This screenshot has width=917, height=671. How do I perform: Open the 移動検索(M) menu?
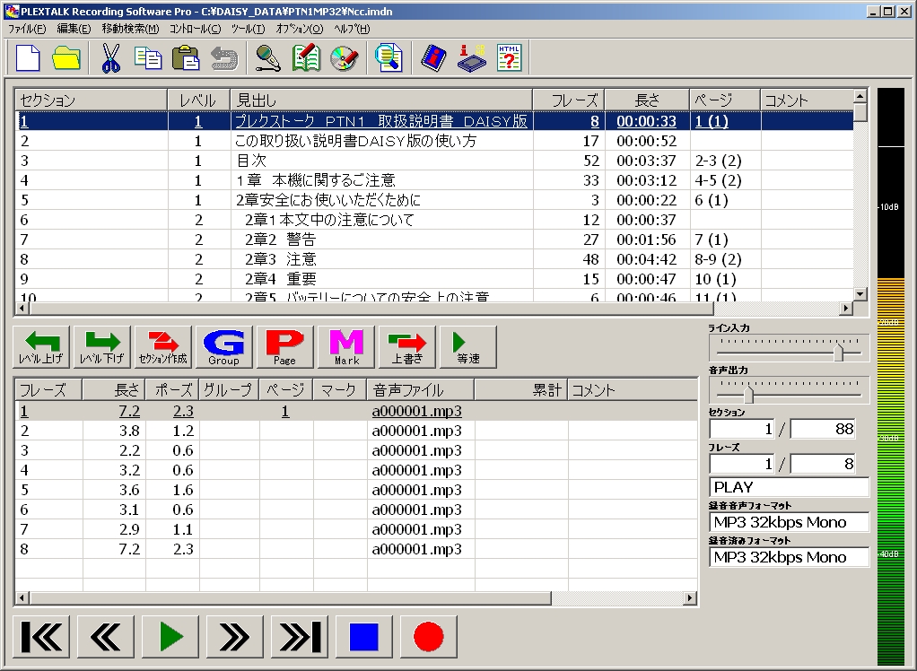130,29
